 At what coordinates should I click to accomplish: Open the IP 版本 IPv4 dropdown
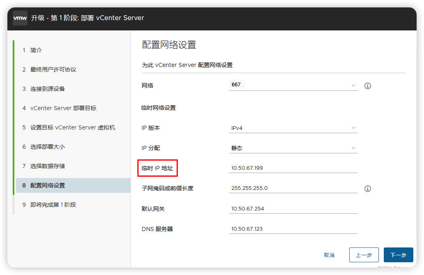tap(293, 128)
